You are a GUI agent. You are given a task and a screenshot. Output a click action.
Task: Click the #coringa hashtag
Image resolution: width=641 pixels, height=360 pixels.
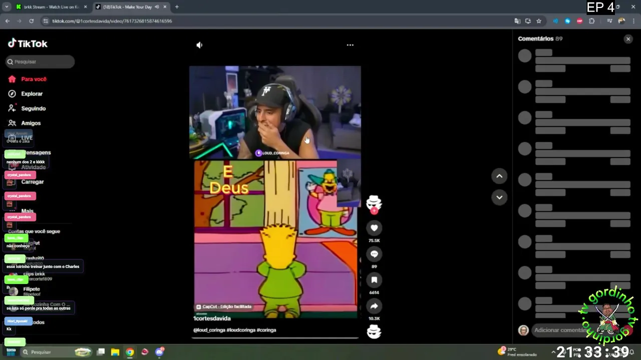click(x=266, y=330)
